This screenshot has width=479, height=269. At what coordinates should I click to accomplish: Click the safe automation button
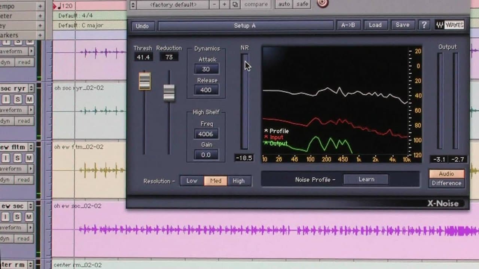[x=302, y=4]
